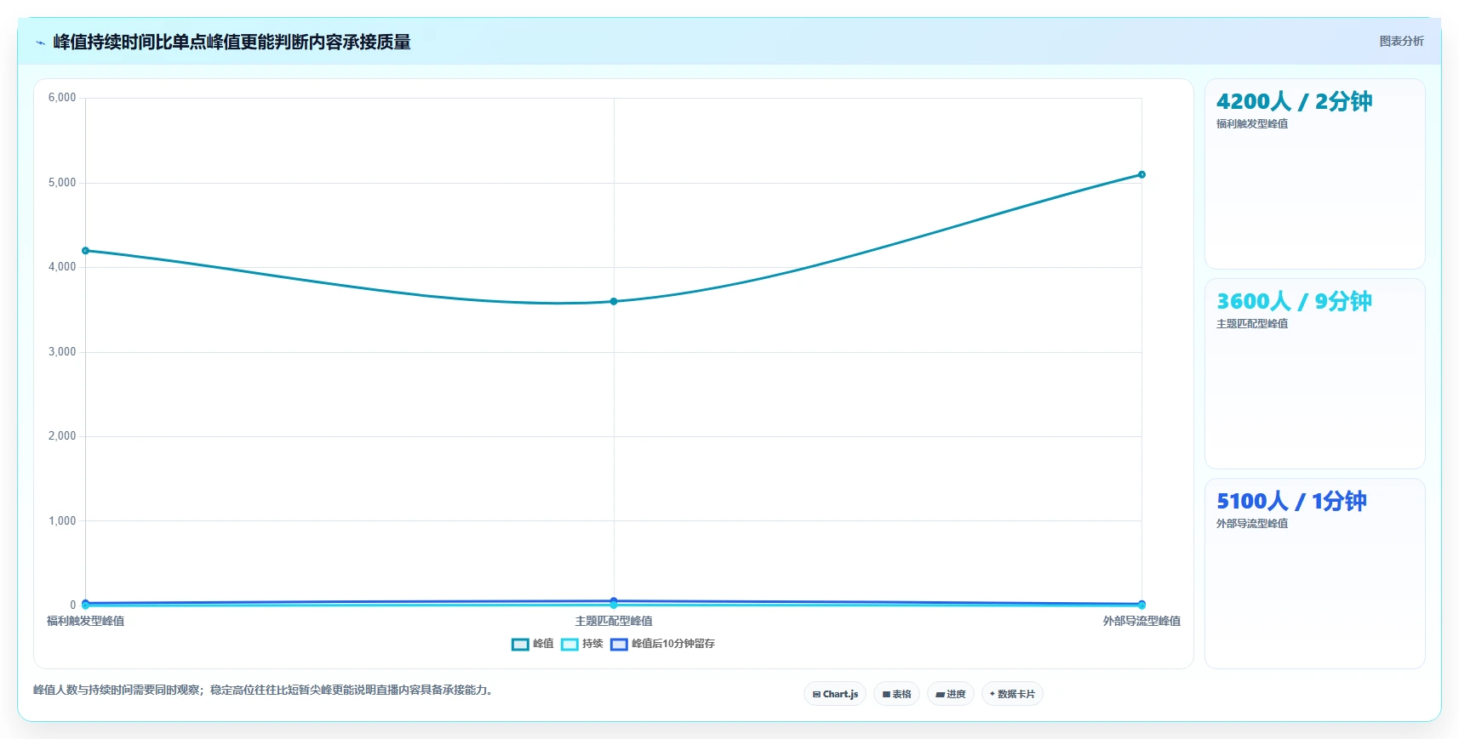Click the 峰值 data point at 福利触发型峰值
This screenshot has height=739, width=1459.
tap(85, 251)
